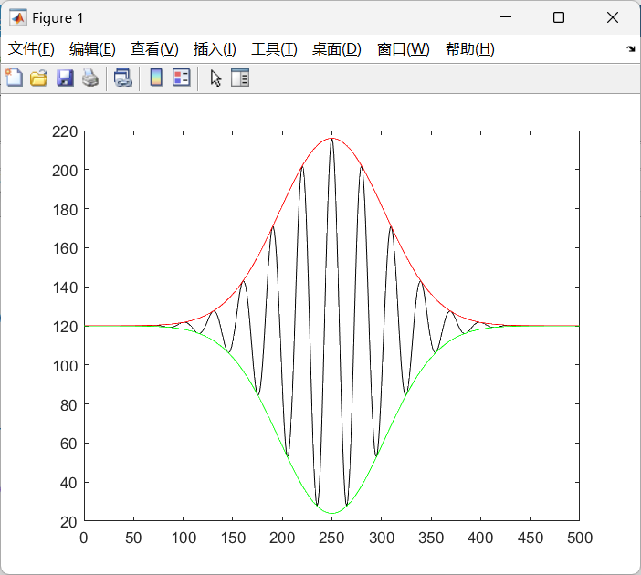Viewport: 641px width, 575px height.
Task: Click the black curve's central peak
Action: 332,139
